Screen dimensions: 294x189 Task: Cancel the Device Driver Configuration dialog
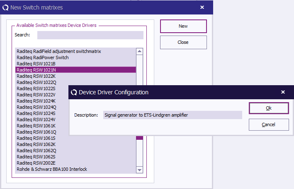268,124
